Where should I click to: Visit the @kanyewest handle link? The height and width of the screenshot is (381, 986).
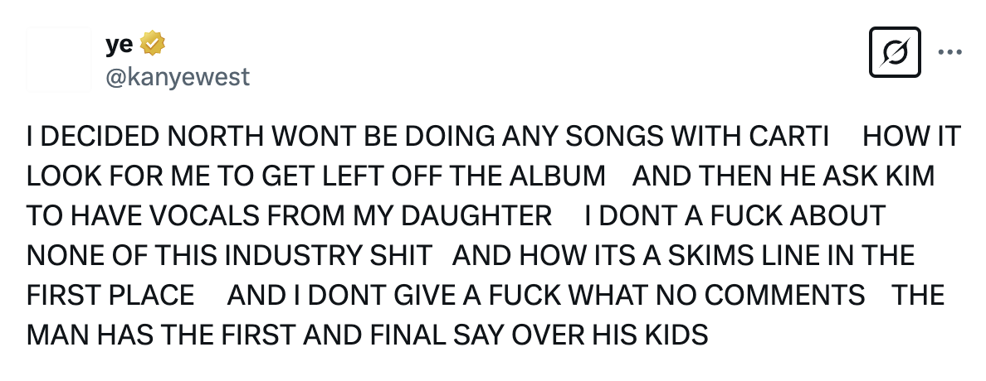(178, 76)
